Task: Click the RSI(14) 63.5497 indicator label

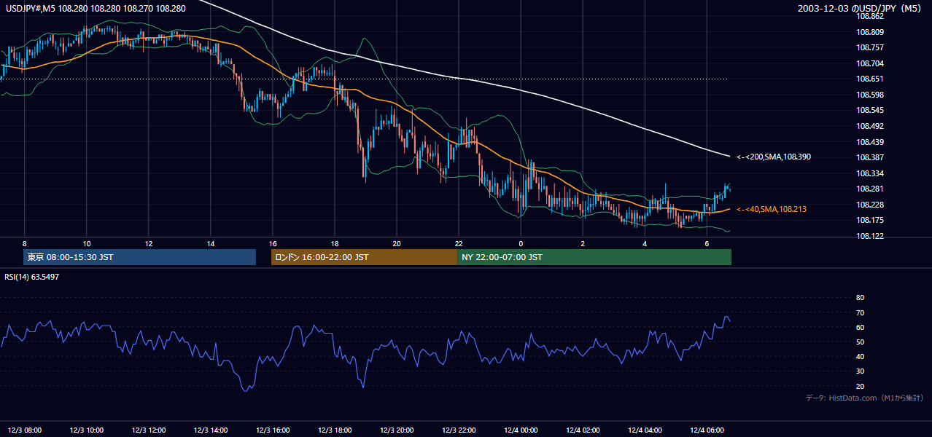Action: 32,277
